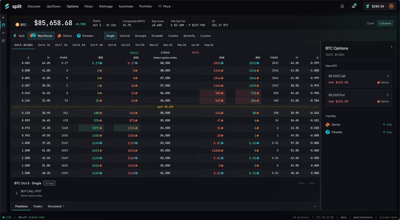Open the bar chart icon with badge
Screen dimensions: 400x220
pyautogui.click(x=354, y=6)
